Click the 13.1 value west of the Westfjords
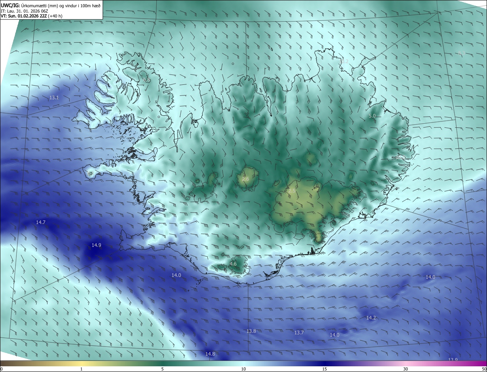487x372 pixels. pos(54,98)
